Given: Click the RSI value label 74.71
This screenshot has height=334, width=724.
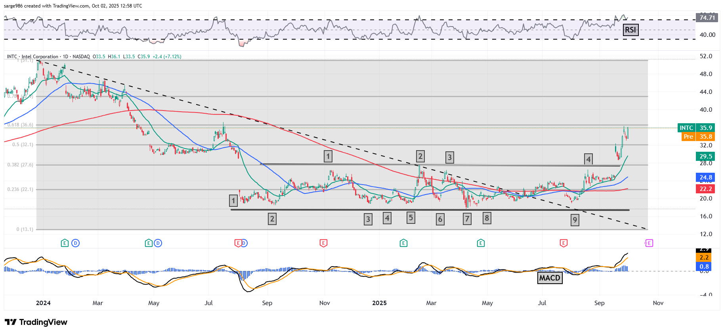Looking at the screenshot, I should (x=707, y=17).
